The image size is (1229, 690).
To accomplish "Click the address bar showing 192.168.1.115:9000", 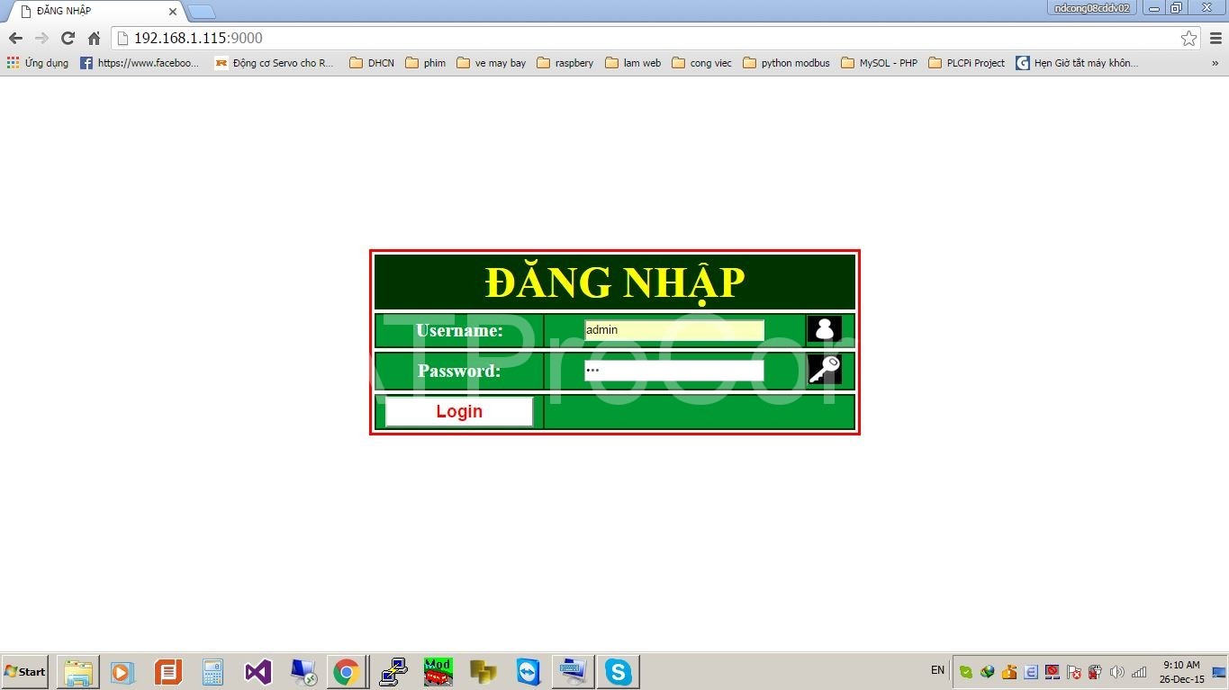I will (x=630, y=38).
